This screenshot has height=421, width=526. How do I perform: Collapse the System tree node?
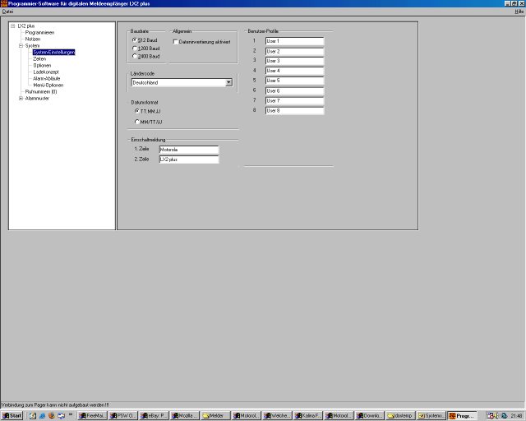pyautogui.click(x=21, y=46)
